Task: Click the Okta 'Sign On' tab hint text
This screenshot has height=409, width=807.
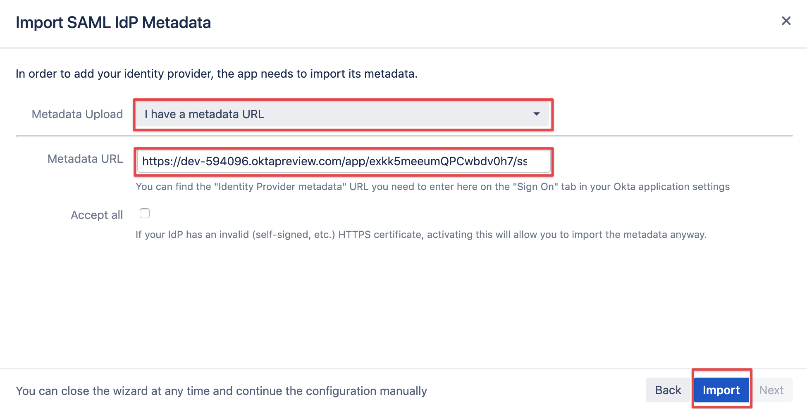Action: [x=432, y=187]
